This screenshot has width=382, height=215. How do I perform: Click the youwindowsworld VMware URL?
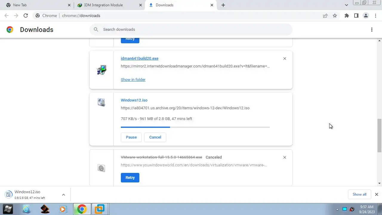[194, 165]
